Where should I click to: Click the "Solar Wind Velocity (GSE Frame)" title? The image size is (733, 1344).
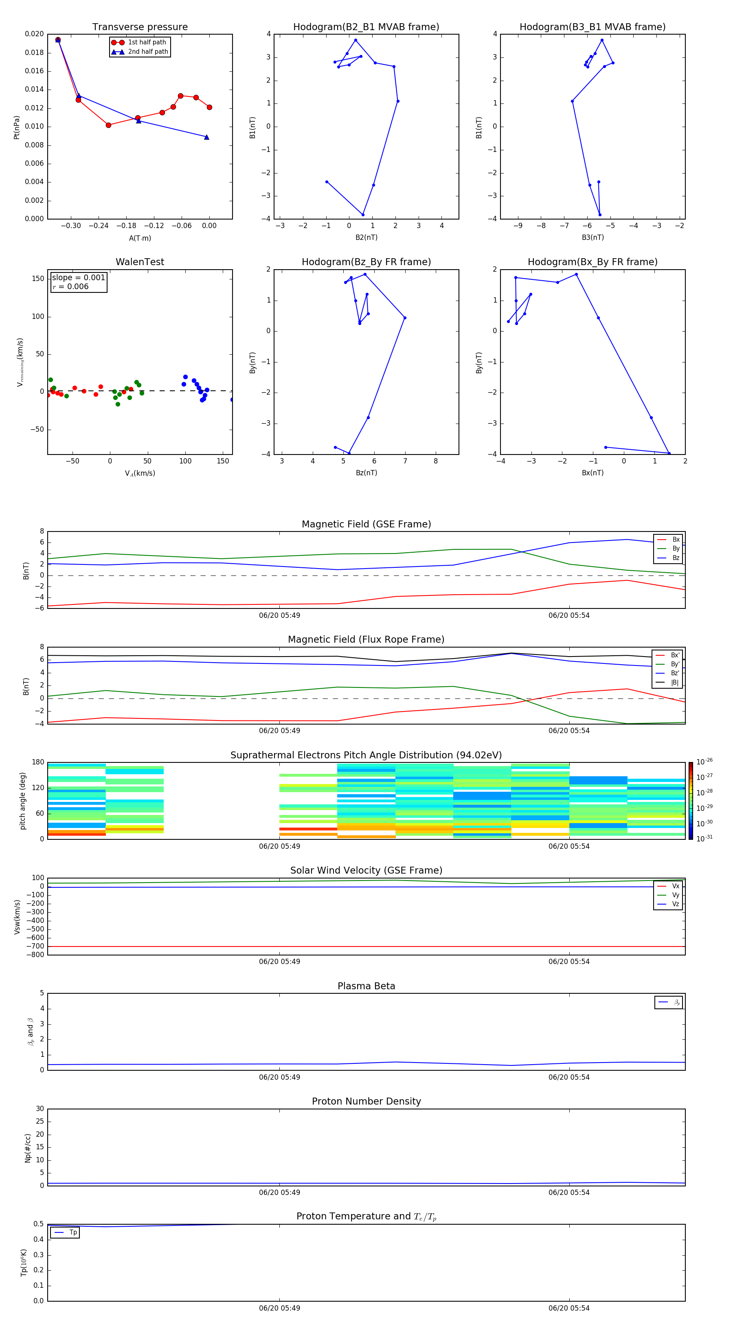click(x=366, y=871)
